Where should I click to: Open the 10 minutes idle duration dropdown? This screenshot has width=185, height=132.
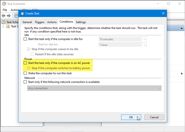pos(144,39)
